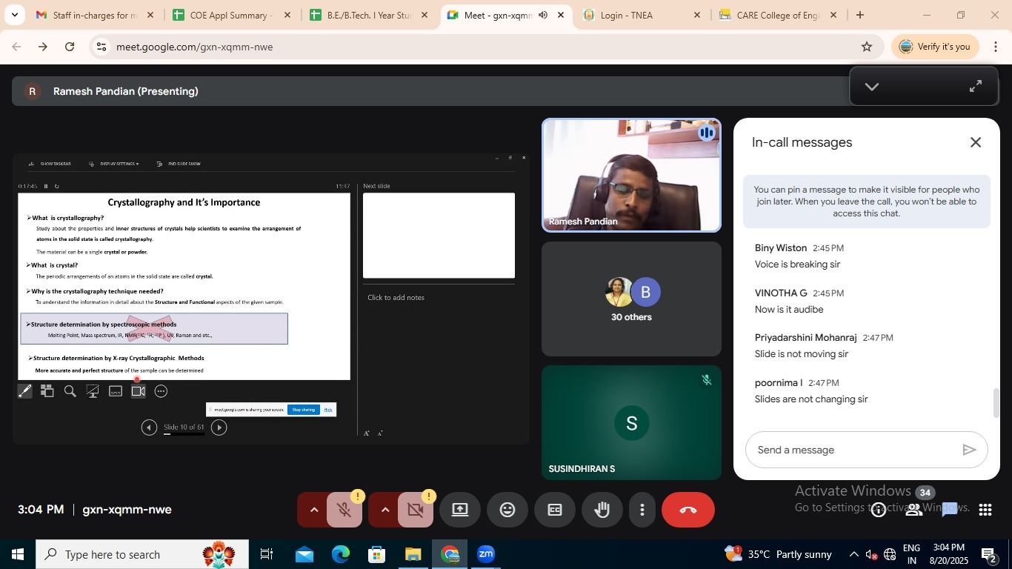Toggle closed captions button
This screenshot has width=1012, height=569.
point(555,510)
